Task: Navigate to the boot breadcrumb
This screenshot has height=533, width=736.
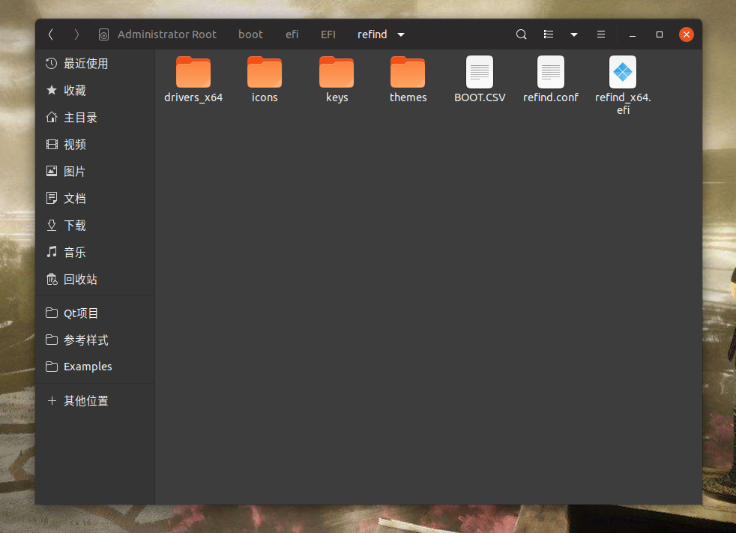Action: coord(250,34)
